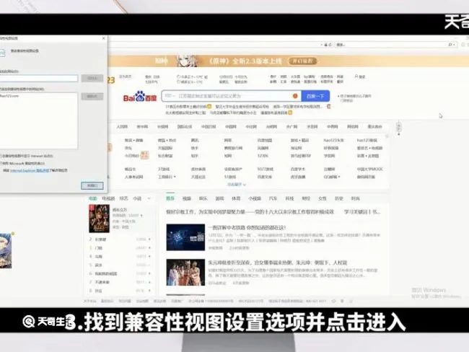Viewport: 469px width, 352px height.
Task: Select the 综艺 tab
Action: pos(123,198)
